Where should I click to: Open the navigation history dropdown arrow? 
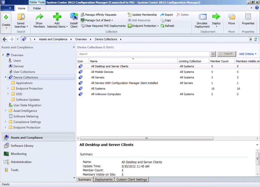(18, 39)
